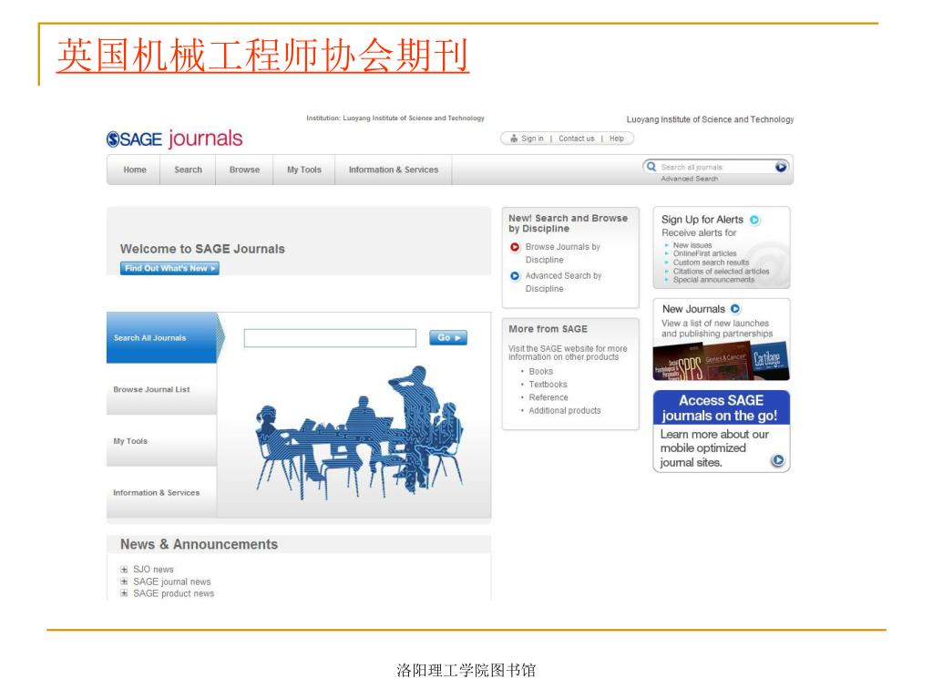
Task: Click the Sign in link
Action: point(532,139)
